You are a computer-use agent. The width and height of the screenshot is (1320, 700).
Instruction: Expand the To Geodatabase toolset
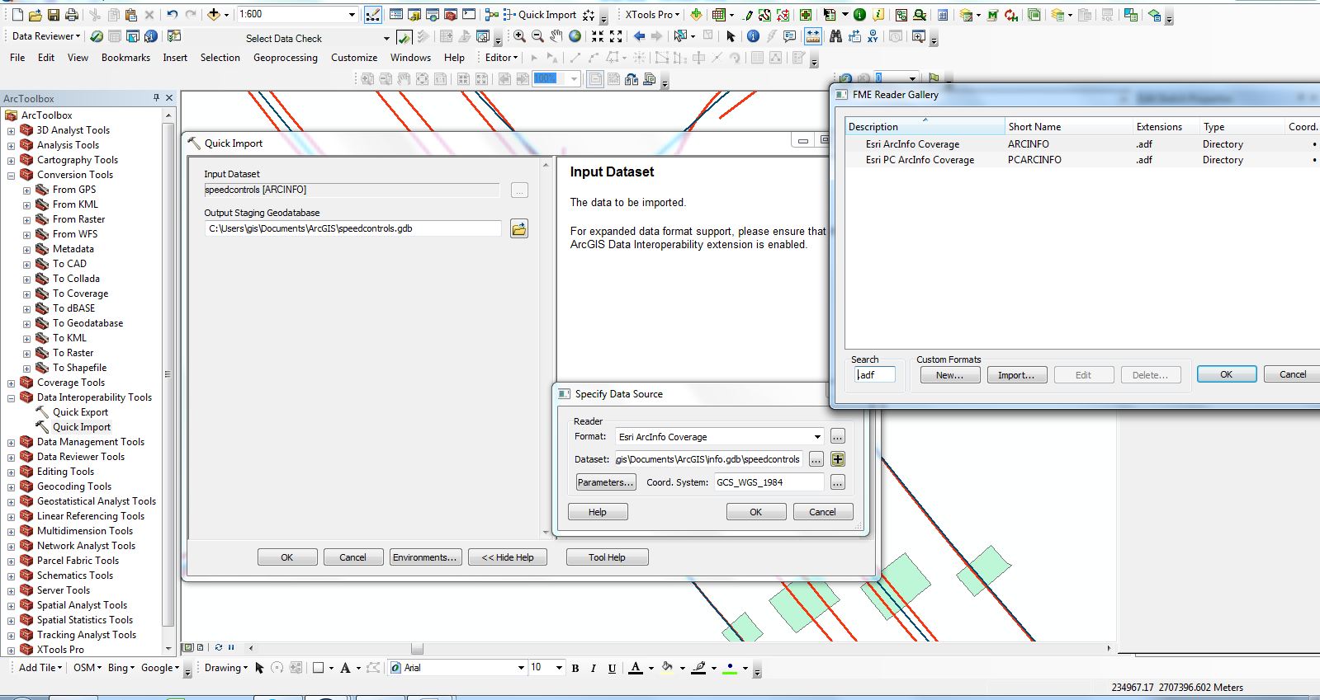coord(26,323)
